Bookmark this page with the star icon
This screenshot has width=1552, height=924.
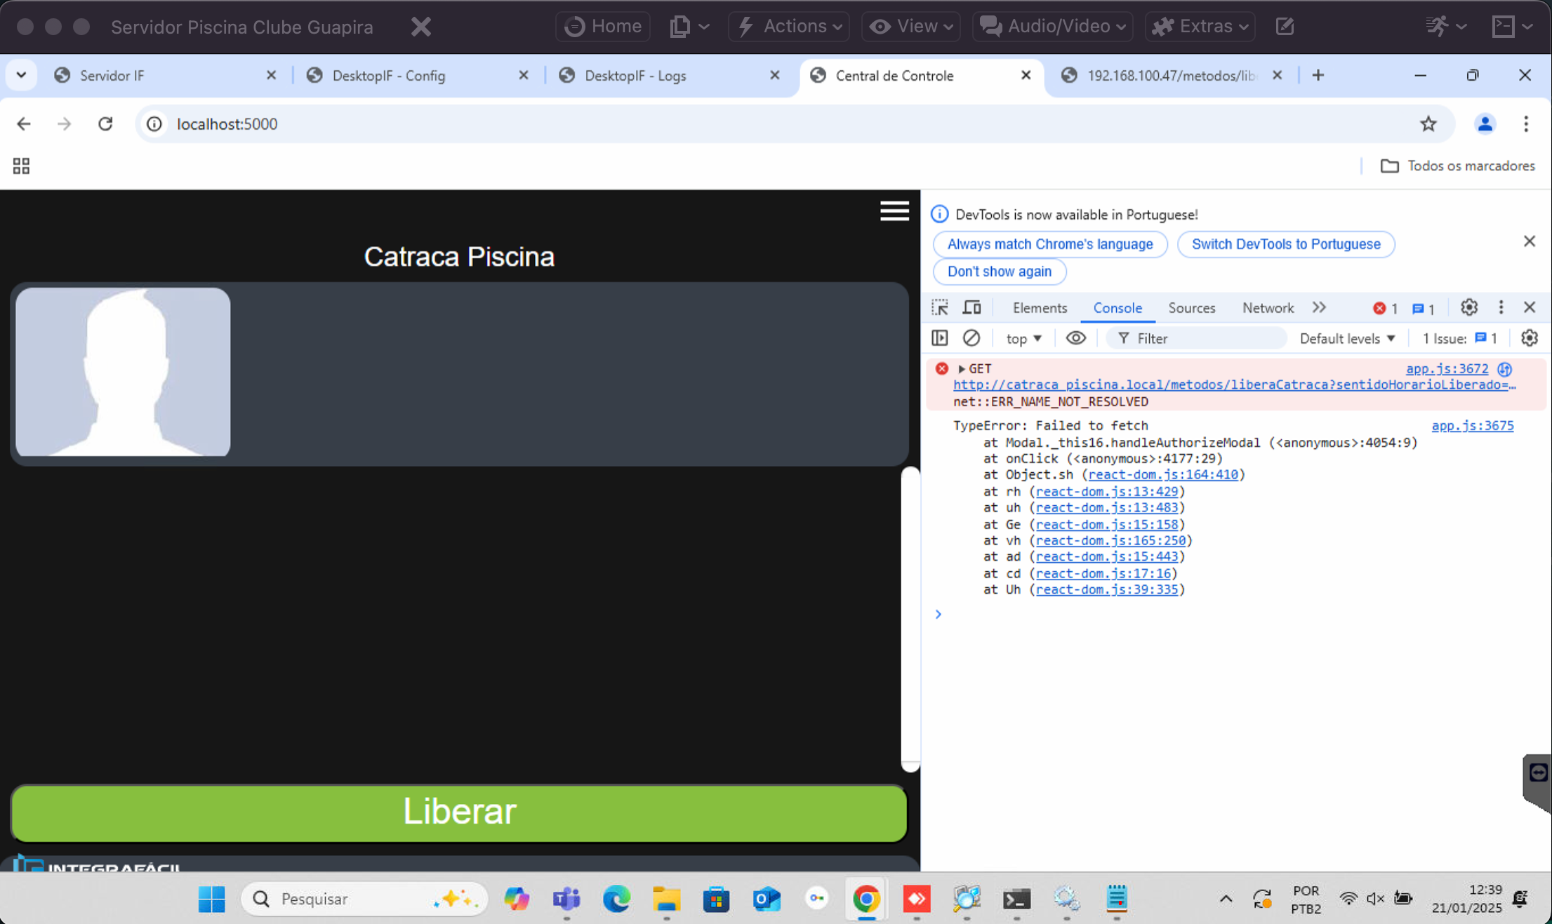click(1428, 124)
